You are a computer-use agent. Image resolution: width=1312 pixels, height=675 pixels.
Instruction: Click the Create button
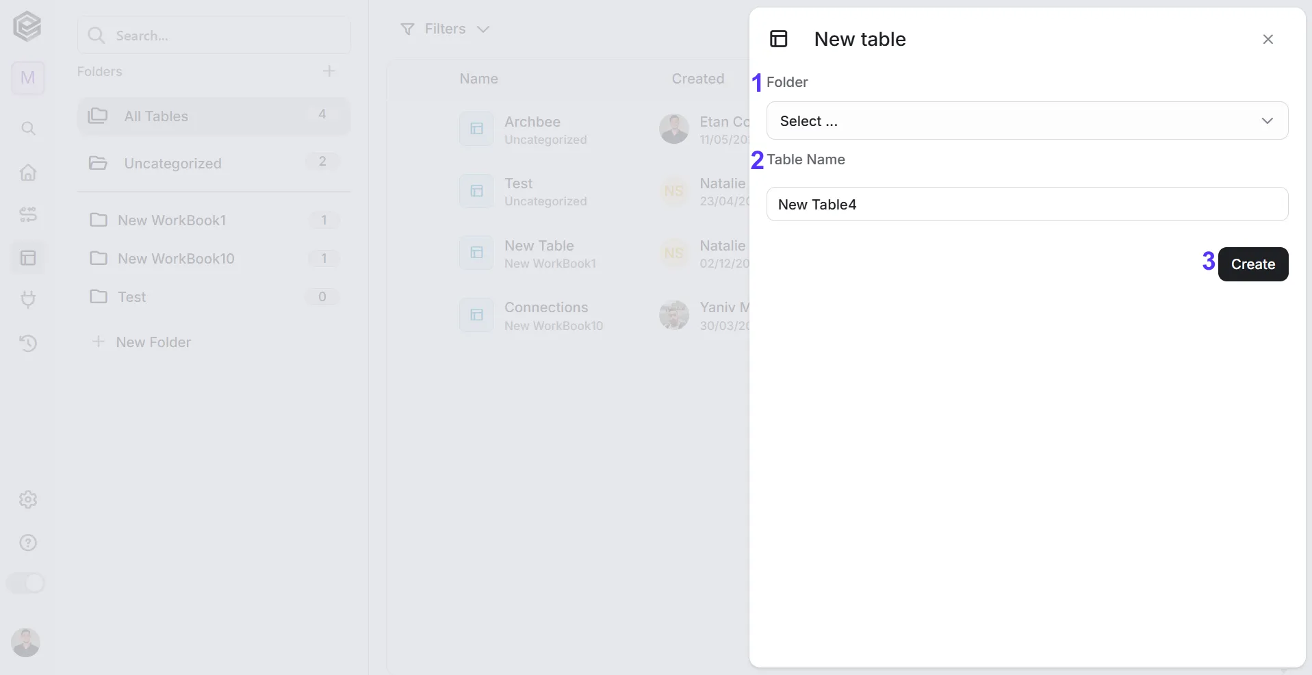(1253, 264)
